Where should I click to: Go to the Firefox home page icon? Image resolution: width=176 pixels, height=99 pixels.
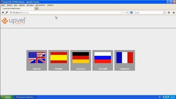click(174, 13)
